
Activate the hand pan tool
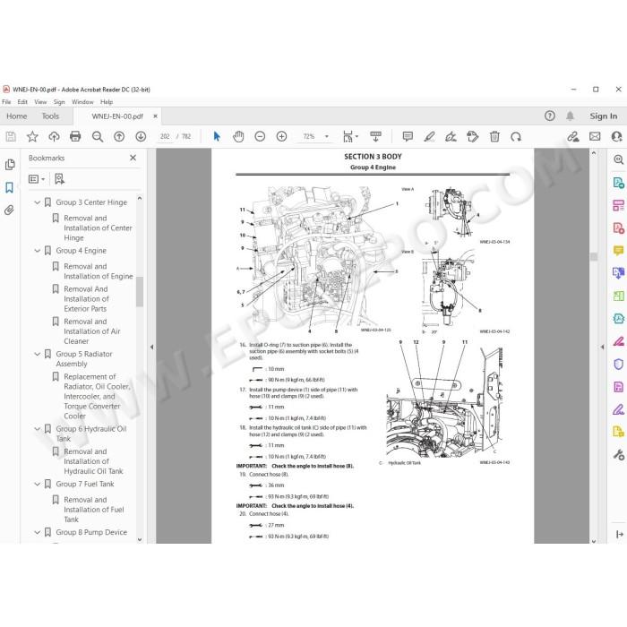click(x=238, y=137)
